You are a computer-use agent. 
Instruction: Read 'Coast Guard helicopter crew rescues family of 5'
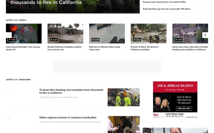click(23, 48)
